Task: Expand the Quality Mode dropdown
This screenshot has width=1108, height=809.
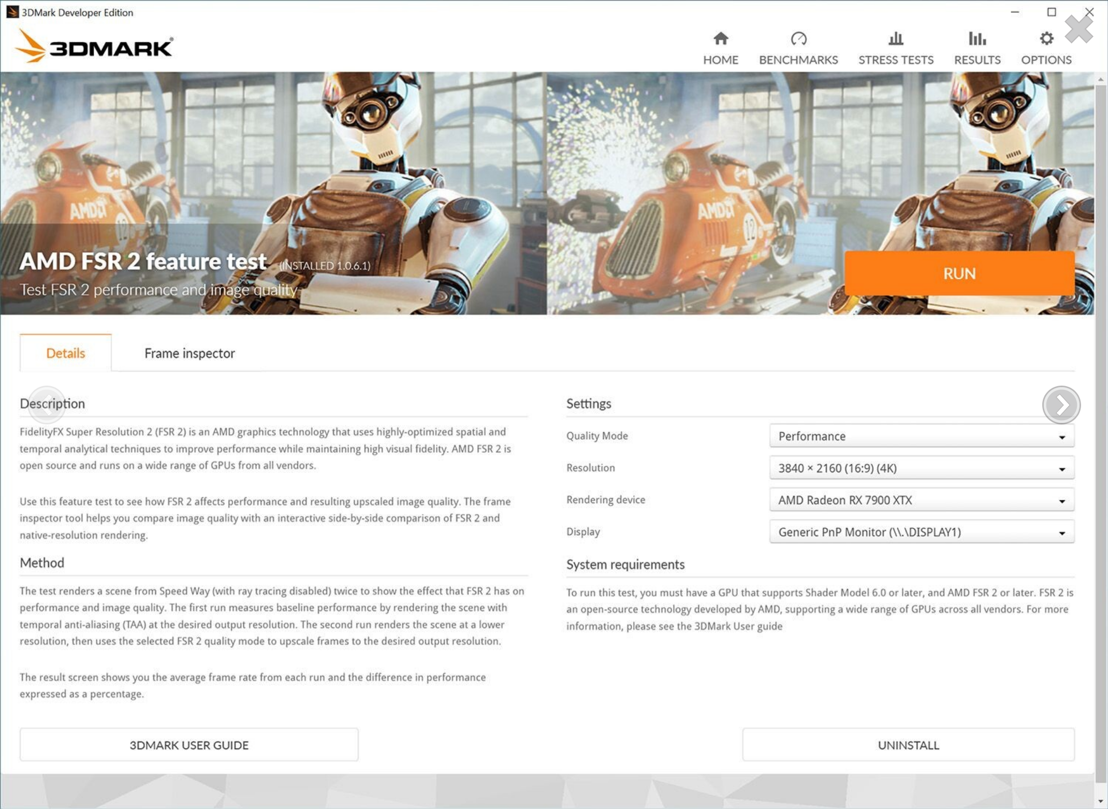Action: pyautogui.click(x=921, y=436)
